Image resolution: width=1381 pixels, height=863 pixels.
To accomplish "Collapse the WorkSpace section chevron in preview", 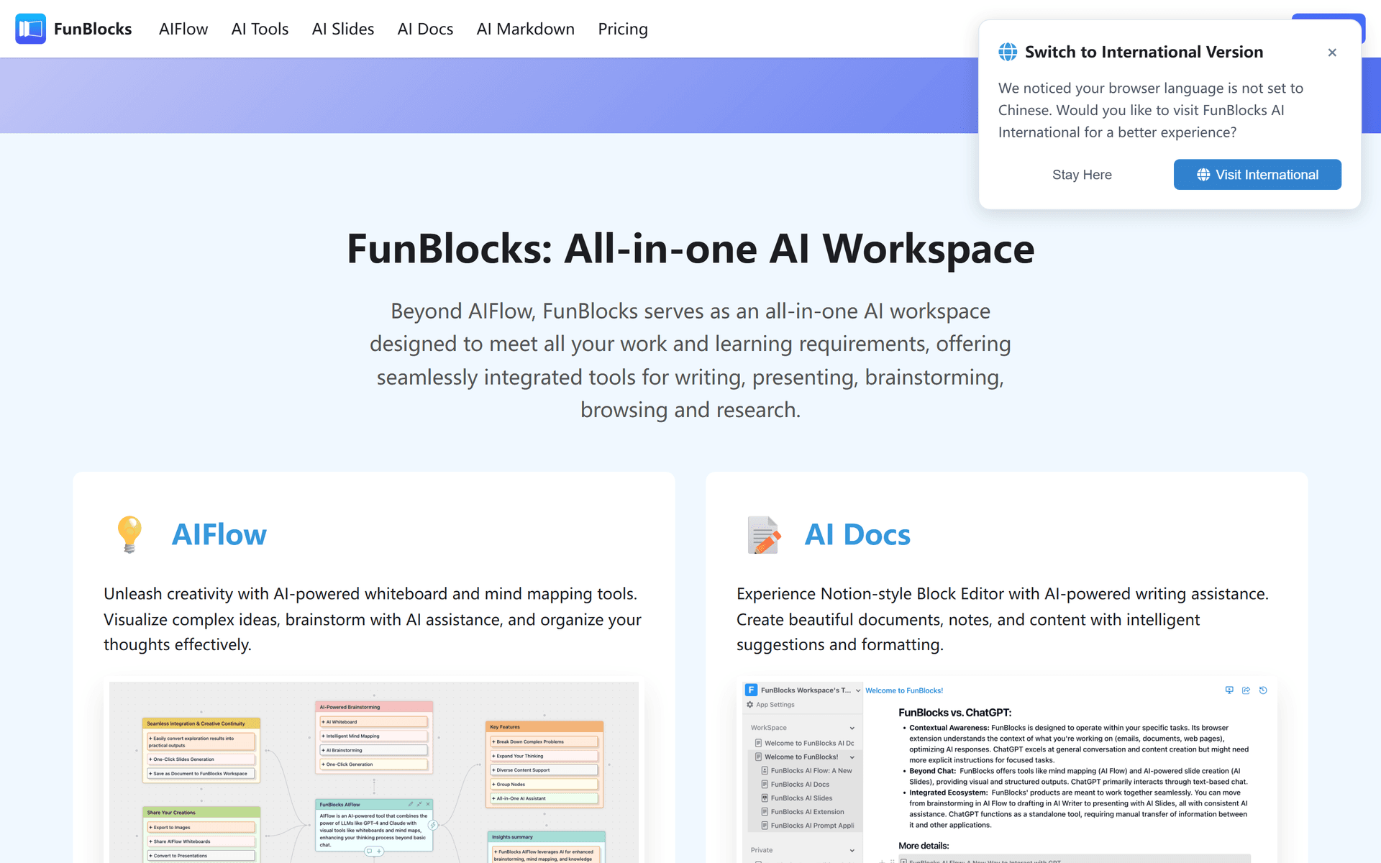I will pos(852,728).
